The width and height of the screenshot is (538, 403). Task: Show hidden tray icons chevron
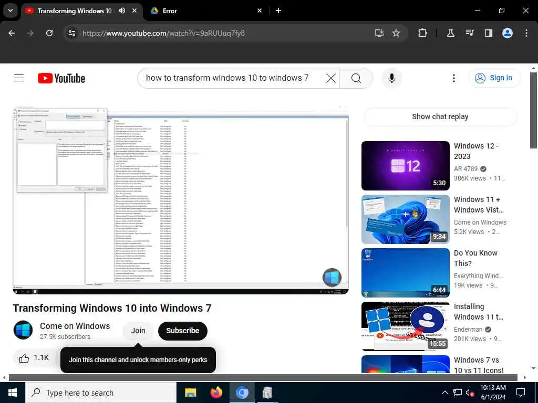(444, 393)
